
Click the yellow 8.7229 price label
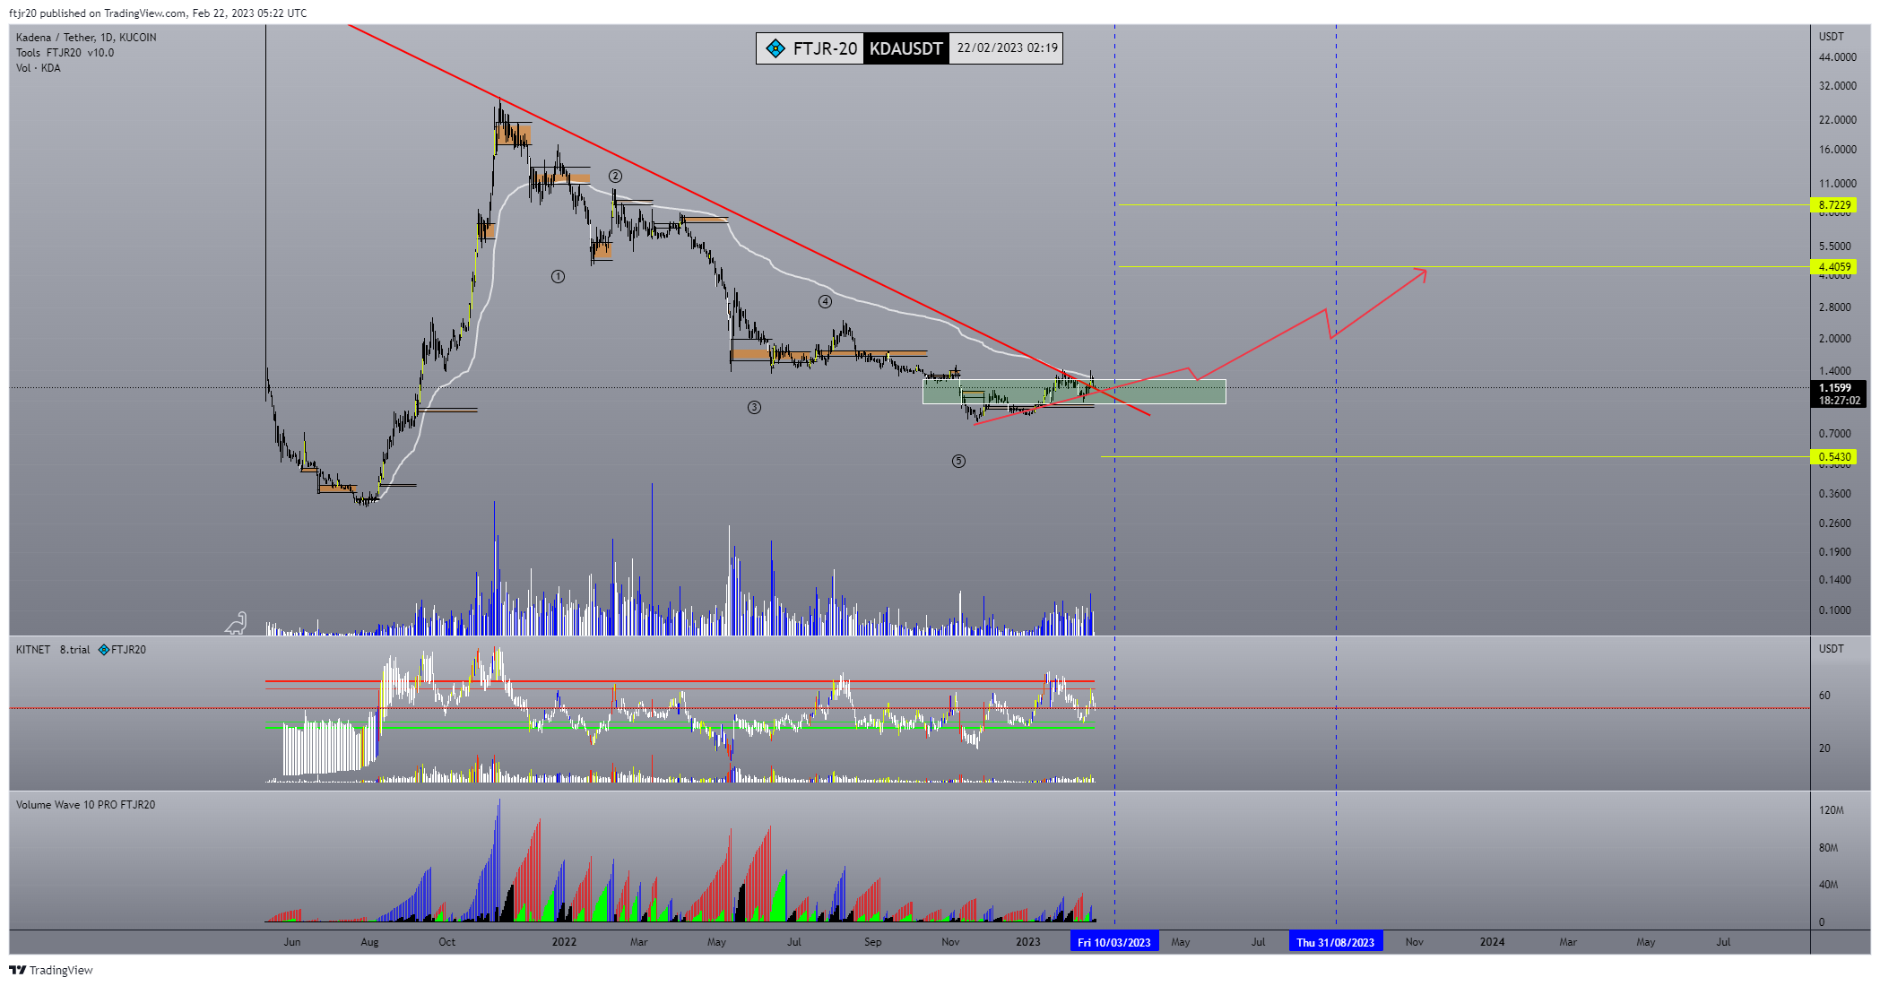(1834, 205)
